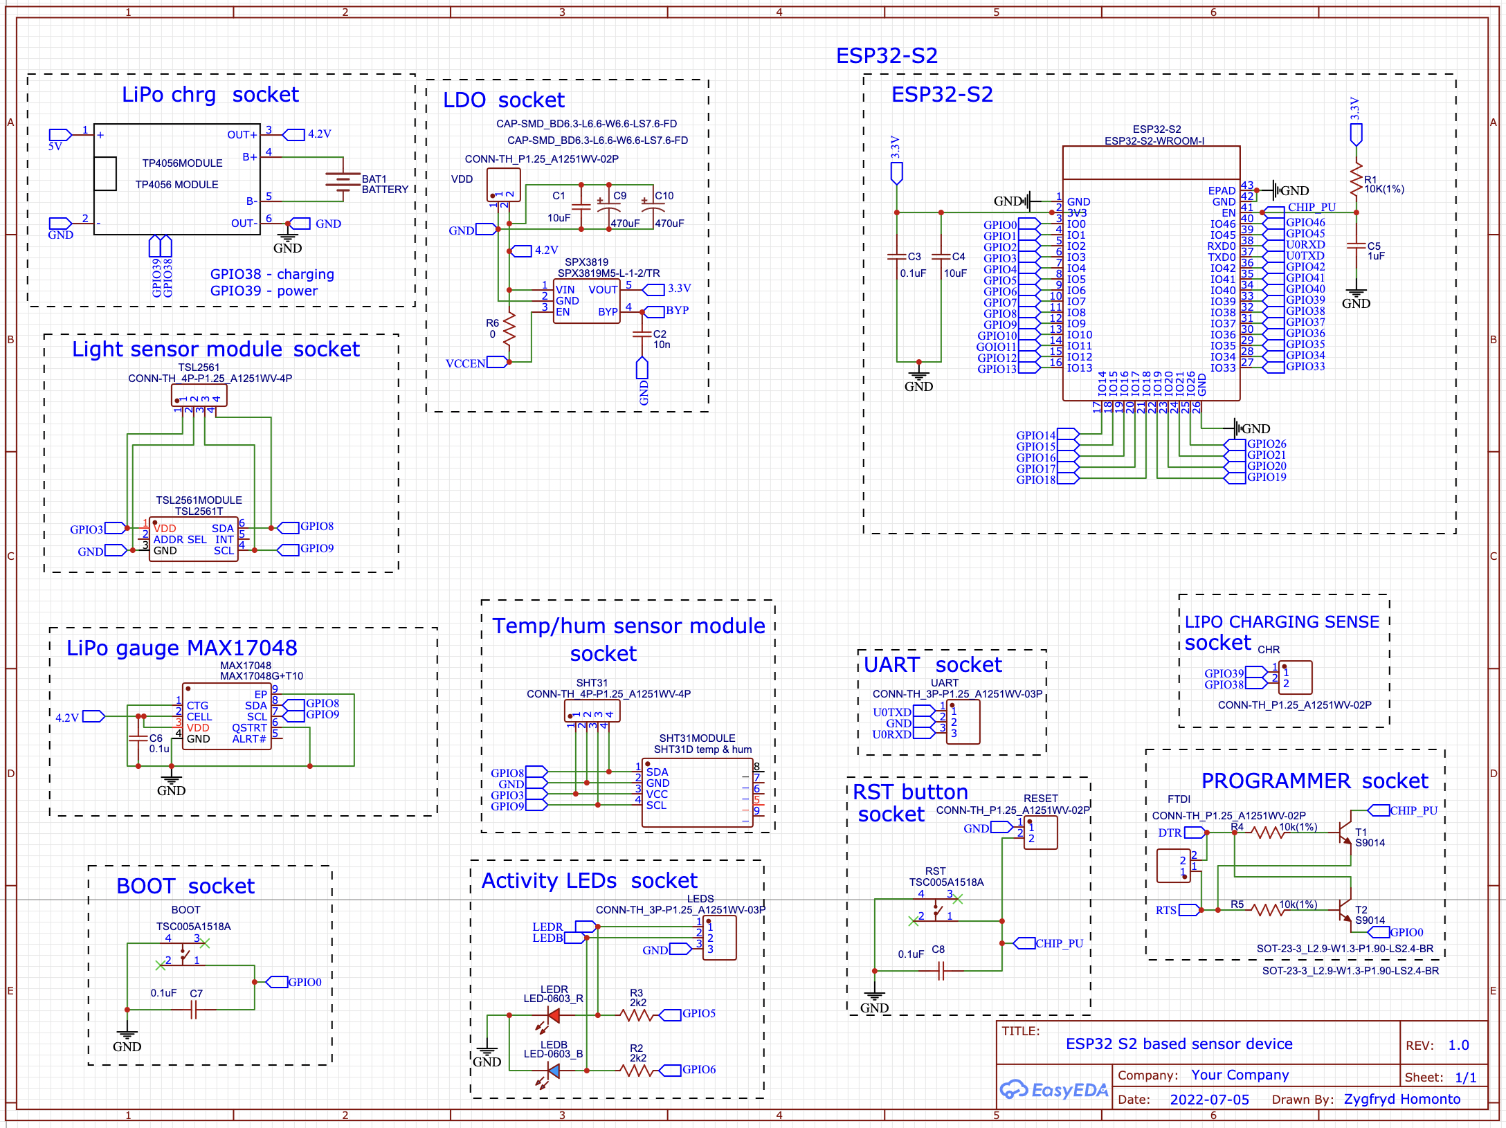Click 'LIPO CHARGING SENSE' heading

click(x=1282, y=621)
